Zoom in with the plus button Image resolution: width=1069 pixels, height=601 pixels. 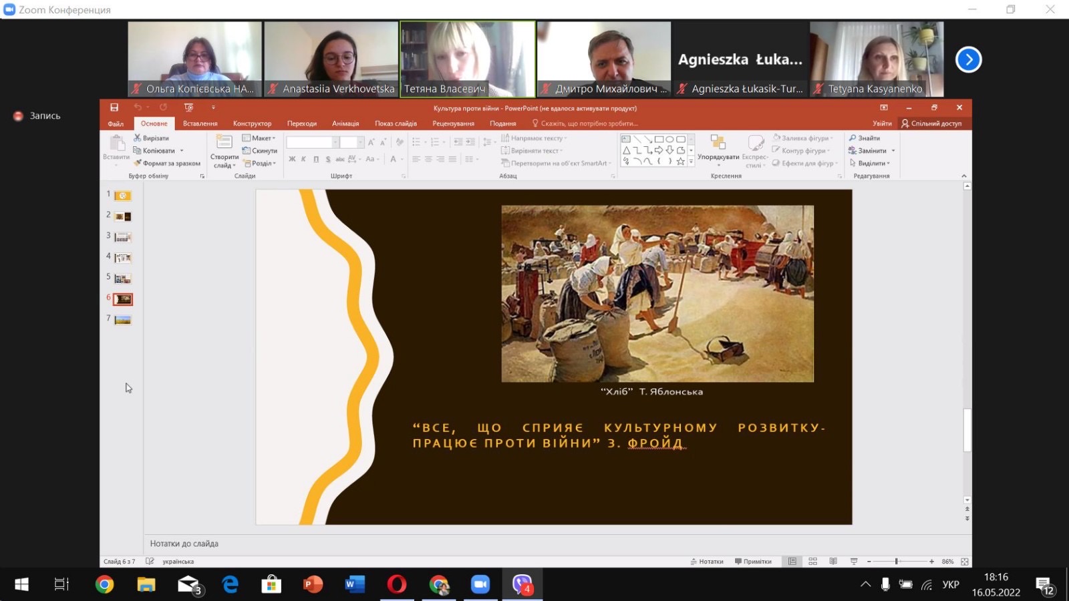tap(932, 562)
